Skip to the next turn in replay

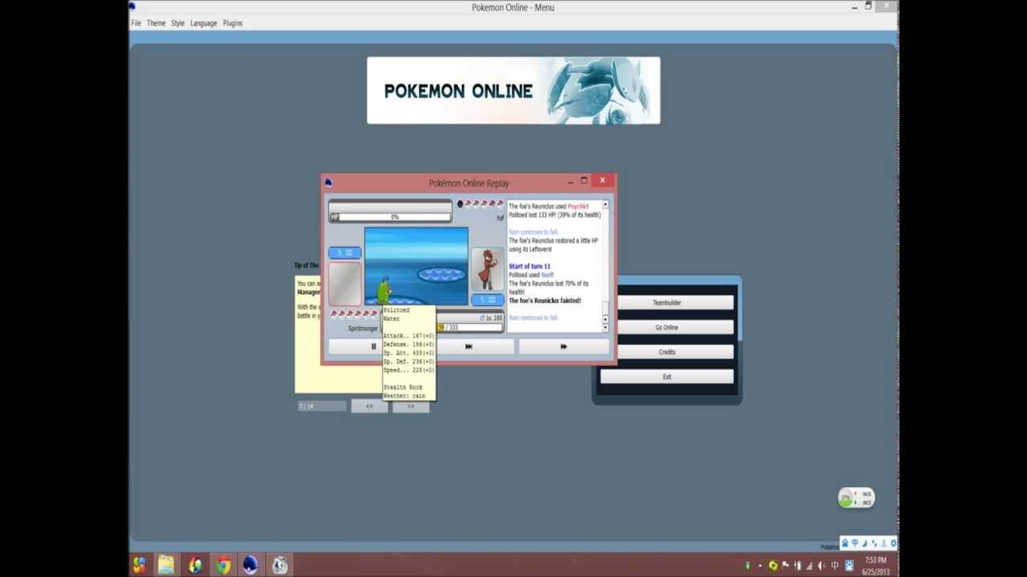point(469,346)
